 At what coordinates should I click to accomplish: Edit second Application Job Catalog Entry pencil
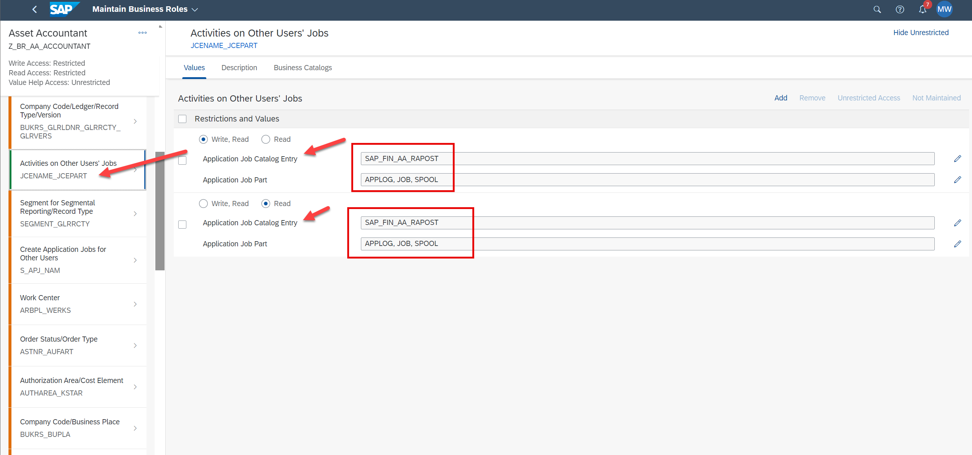click(957, 223)
